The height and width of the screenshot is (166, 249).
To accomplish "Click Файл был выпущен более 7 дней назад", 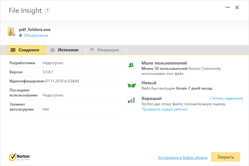I will [177, 88].
